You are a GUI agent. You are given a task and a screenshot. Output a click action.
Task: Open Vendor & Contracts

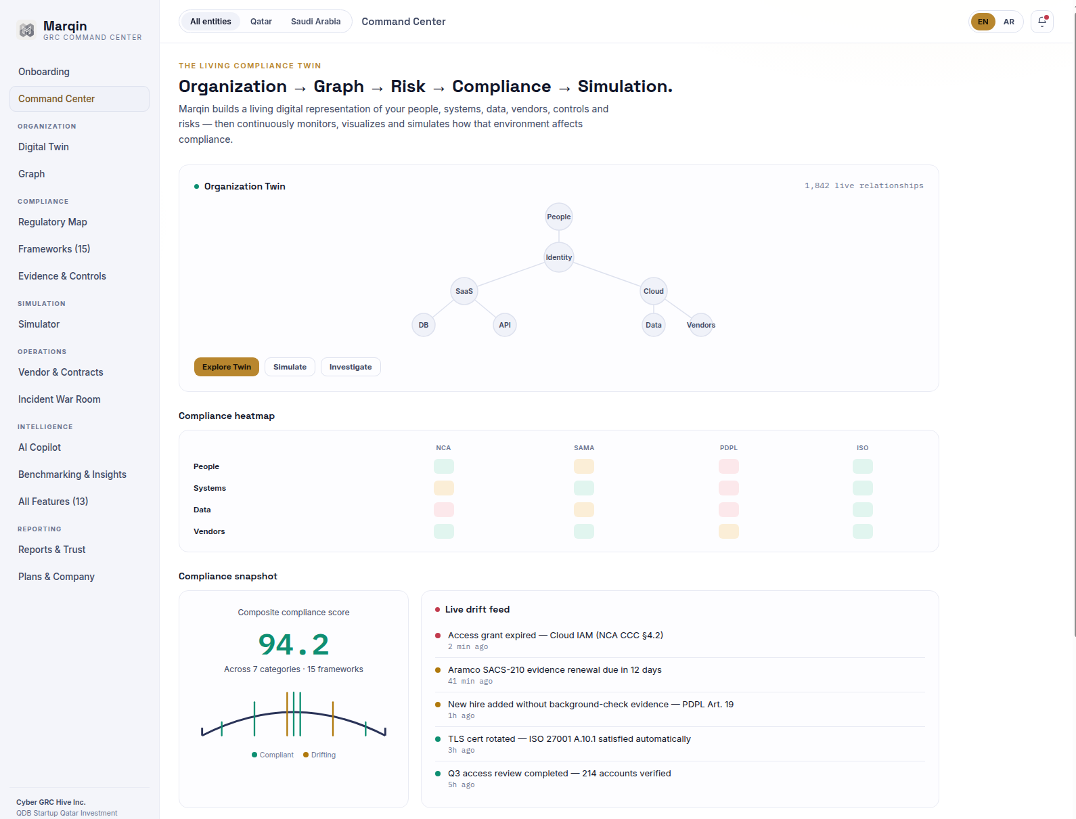[x=79, y=372]
